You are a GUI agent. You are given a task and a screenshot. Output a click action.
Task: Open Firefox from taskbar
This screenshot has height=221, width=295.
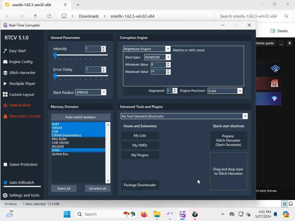click(144, 214)
